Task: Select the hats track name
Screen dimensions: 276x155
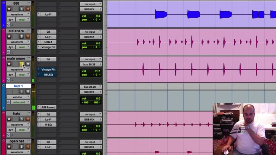Action: coord(17,114)
